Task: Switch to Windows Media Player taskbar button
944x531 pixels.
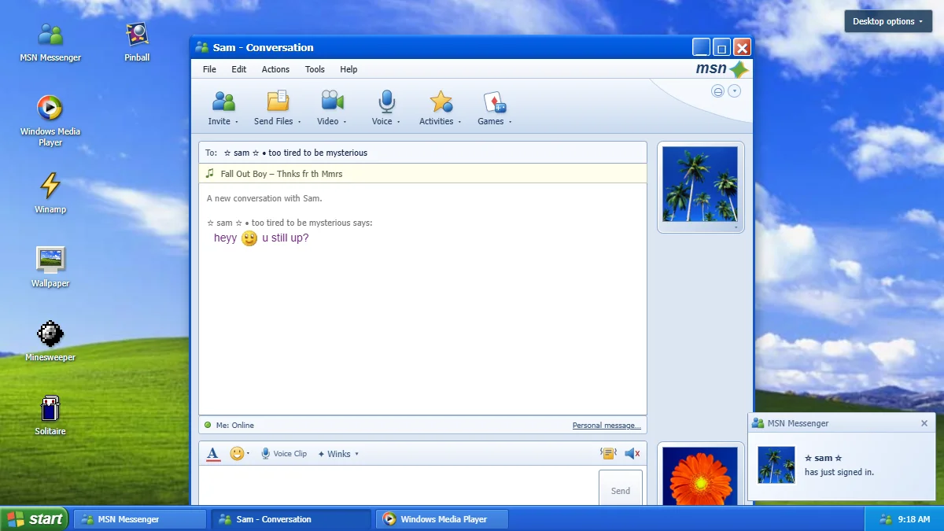Action: (x=443, y=519)
